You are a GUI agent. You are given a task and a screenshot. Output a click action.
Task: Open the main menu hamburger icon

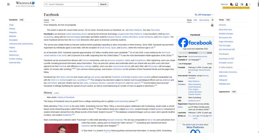click(8, 4)
